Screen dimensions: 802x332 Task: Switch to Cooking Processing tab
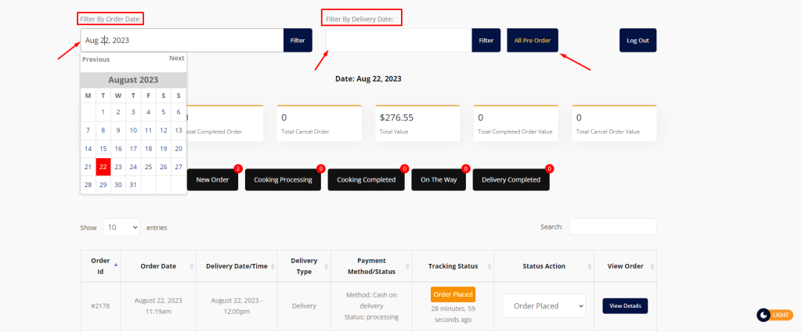coord(283,180)
